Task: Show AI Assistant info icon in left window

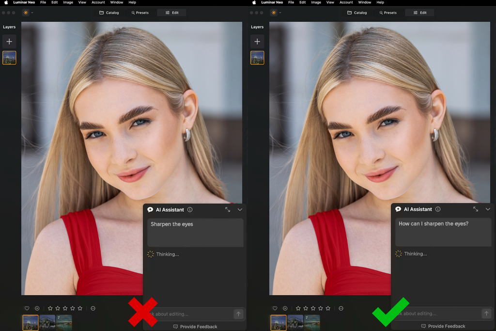Action: pos(190,209)
